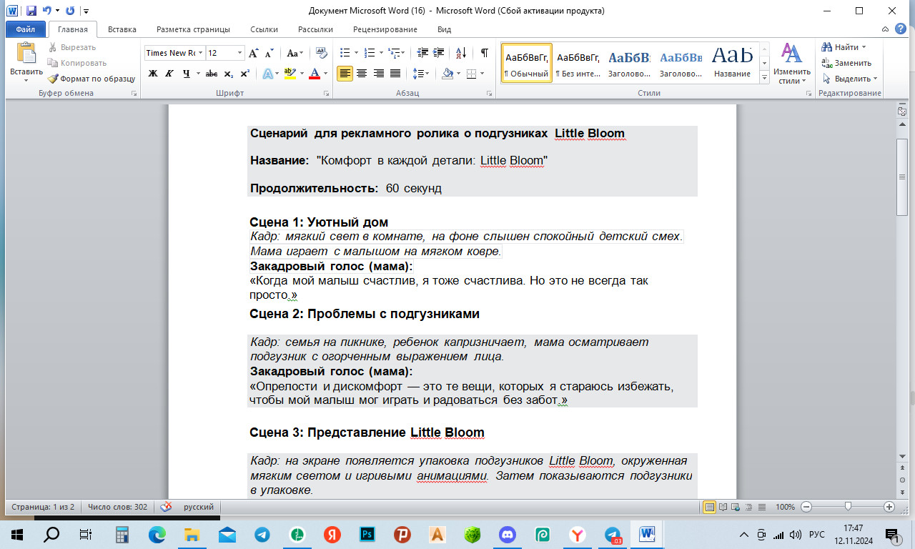Click the Заменить button
The image size is (915, 549).
pyautogui.click(x=846, y=63)
